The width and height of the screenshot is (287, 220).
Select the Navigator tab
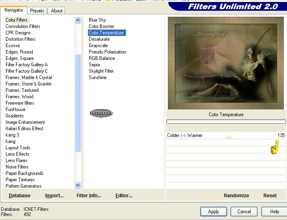[14, 10]
